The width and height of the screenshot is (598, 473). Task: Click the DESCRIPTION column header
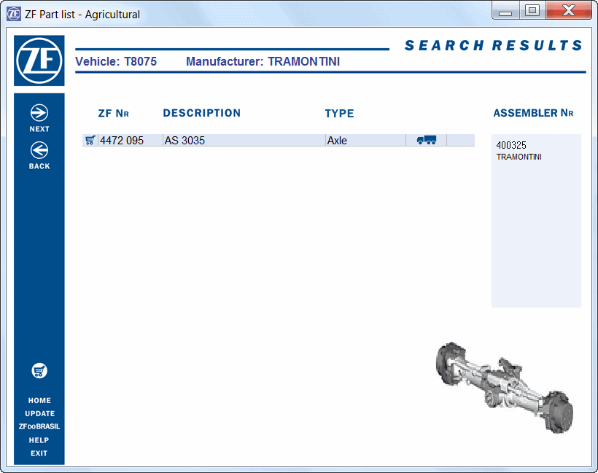click(x=201, y=113)
